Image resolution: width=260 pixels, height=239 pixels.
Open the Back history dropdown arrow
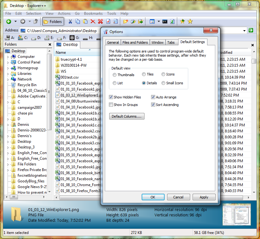[16, 21]
